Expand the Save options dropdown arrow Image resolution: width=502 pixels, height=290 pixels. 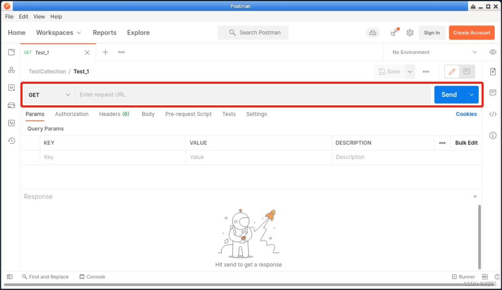pos(410,71)
